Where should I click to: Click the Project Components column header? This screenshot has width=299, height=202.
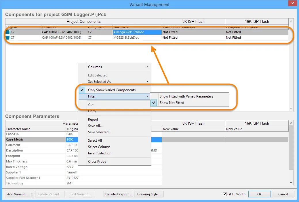(x=83, y=21)
